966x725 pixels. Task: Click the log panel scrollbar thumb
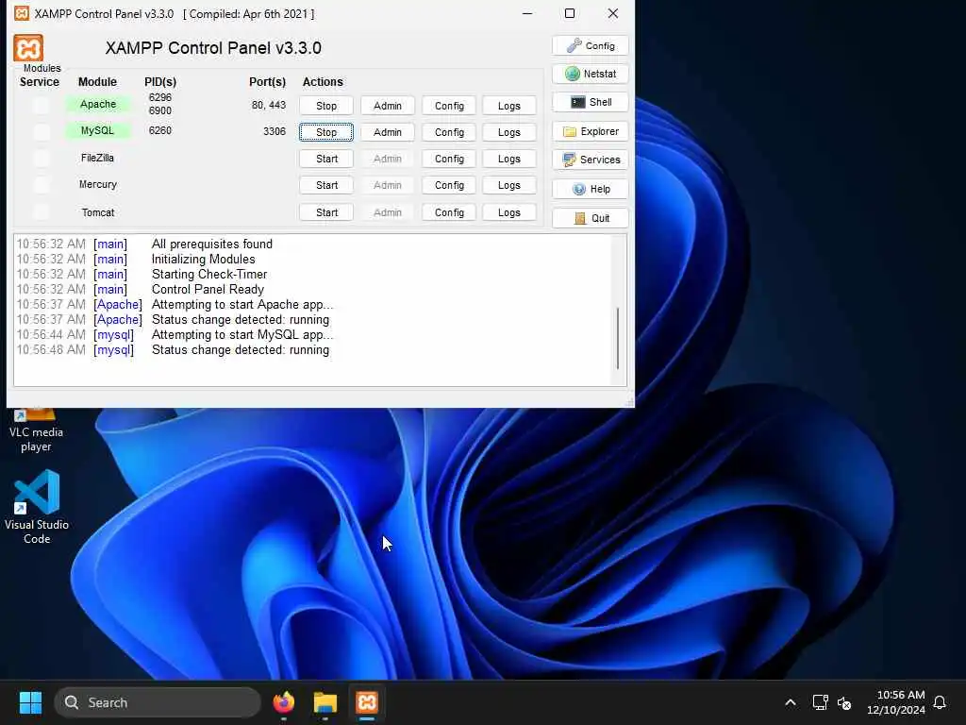point(617,338)
